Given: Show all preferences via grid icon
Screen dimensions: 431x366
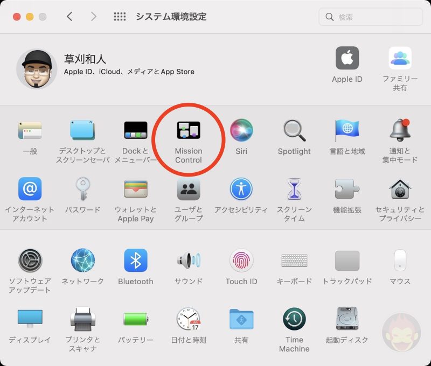Looking at the screenshot, I should coord(120,17).
